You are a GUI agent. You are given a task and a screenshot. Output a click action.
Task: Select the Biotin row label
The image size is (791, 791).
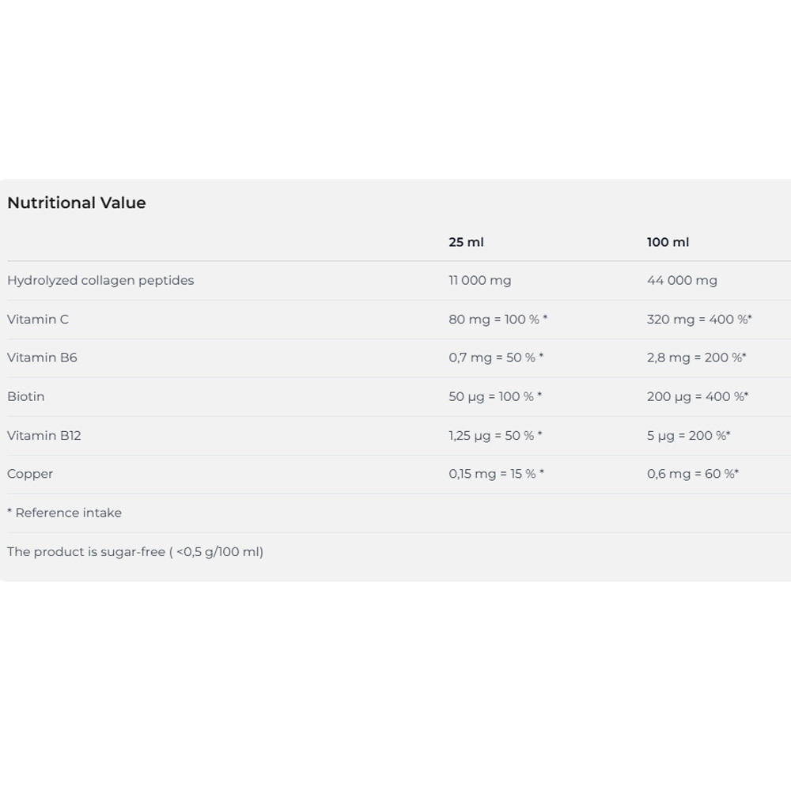coord(26,396)
